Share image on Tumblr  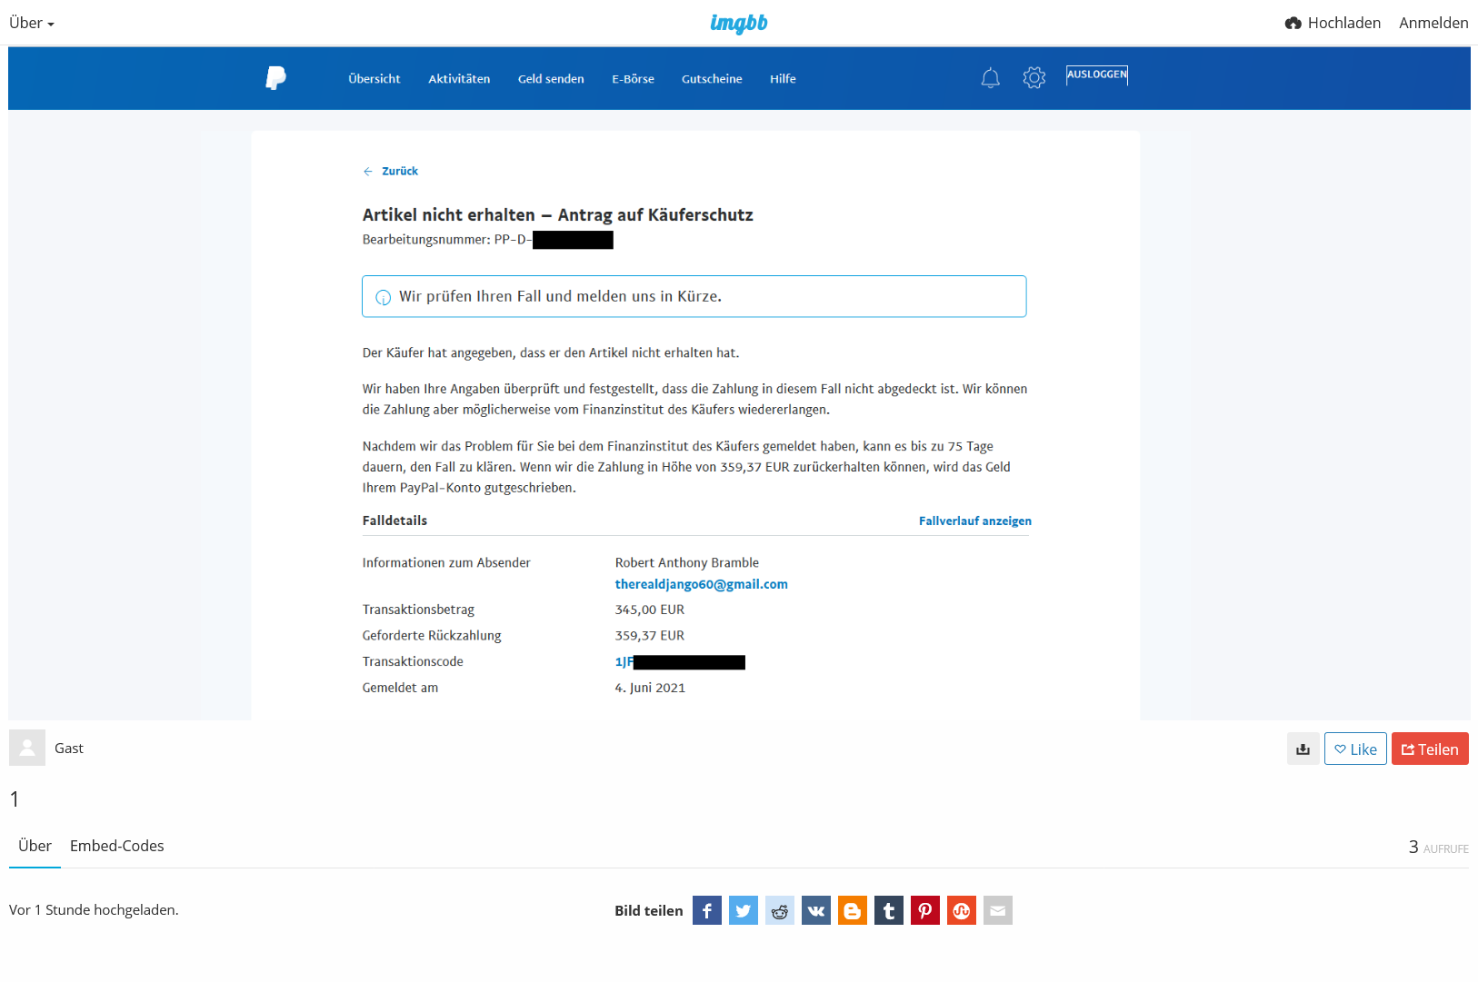coord(889,910)
